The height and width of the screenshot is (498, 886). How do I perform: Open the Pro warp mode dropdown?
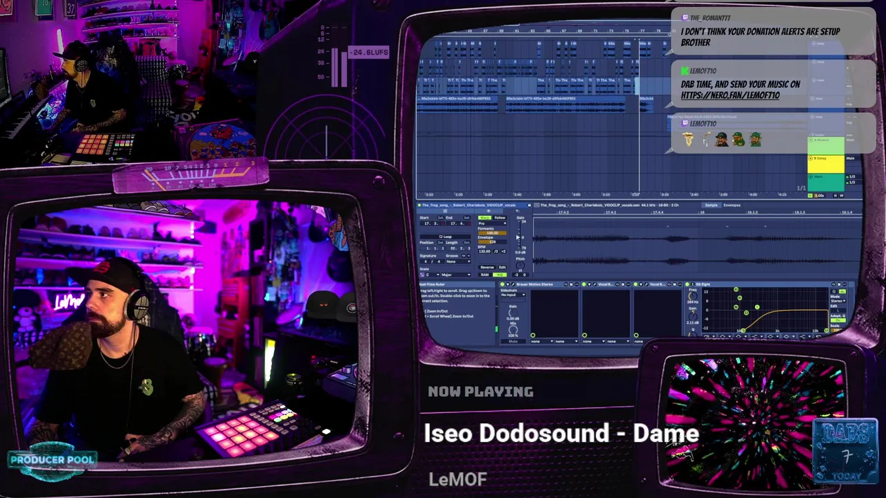click(x=492, y=223)
